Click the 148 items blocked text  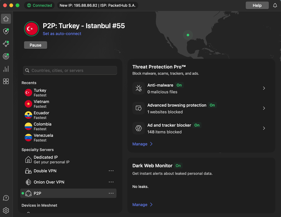coord(164,132)
